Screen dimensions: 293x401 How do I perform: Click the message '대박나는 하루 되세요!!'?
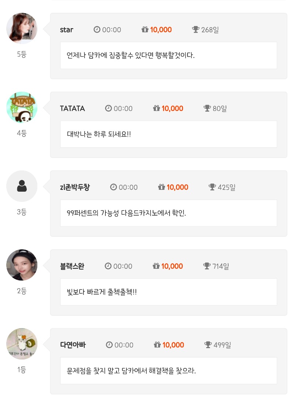(99, 134)
